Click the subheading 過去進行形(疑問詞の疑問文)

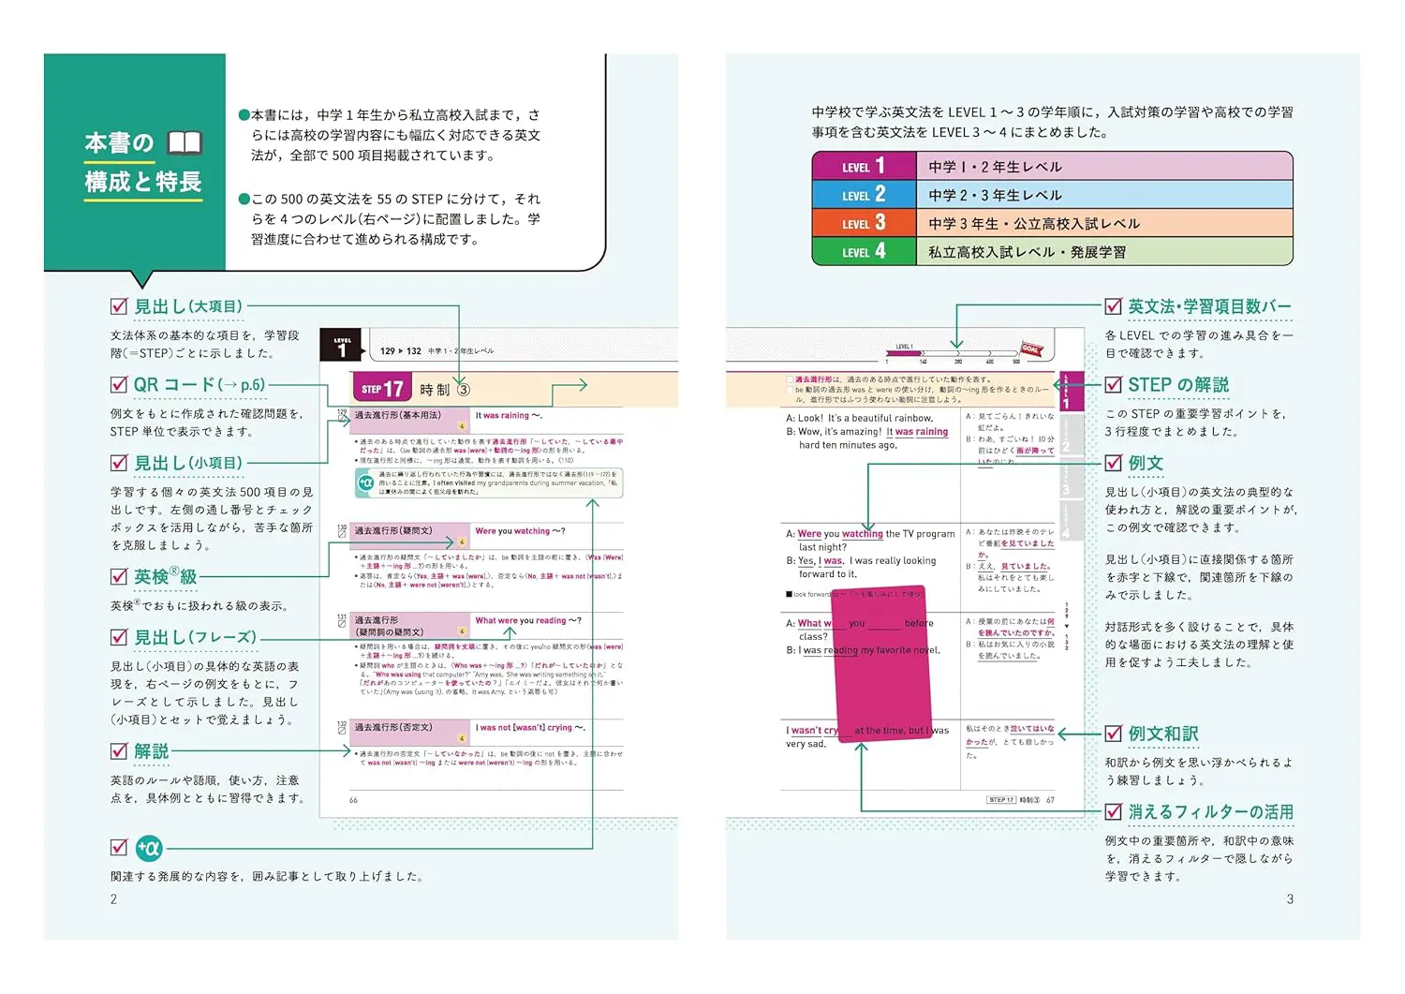point(389,626)
